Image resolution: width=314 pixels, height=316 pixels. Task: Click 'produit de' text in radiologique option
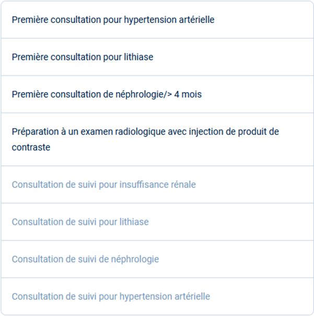[x=259, y=132]
